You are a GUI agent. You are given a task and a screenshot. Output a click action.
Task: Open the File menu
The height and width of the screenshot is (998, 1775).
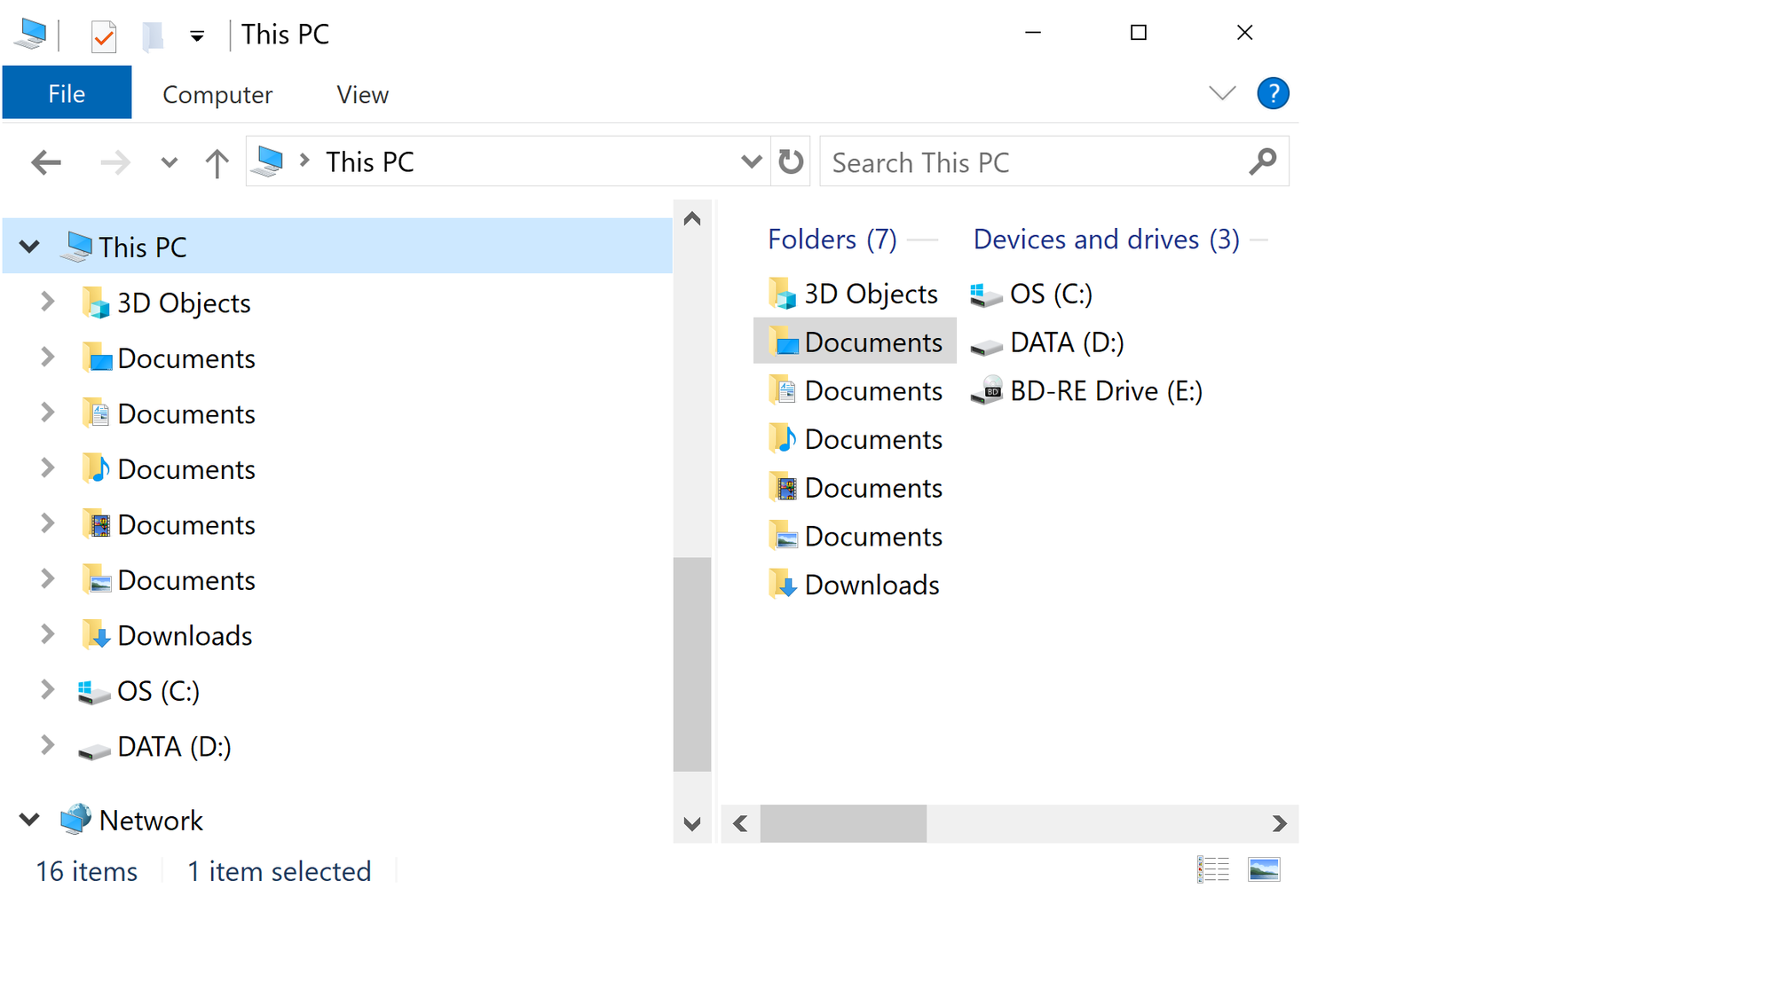(x=67, y=93)
